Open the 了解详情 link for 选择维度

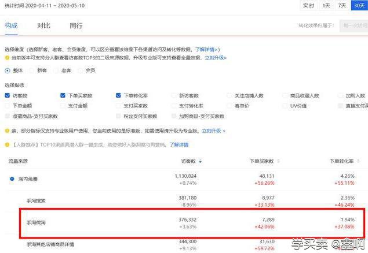point(206,50)
